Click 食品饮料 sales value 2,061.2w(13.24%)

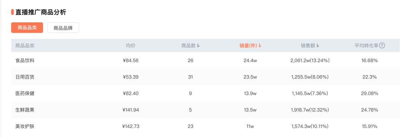click(x=310, y=60)
